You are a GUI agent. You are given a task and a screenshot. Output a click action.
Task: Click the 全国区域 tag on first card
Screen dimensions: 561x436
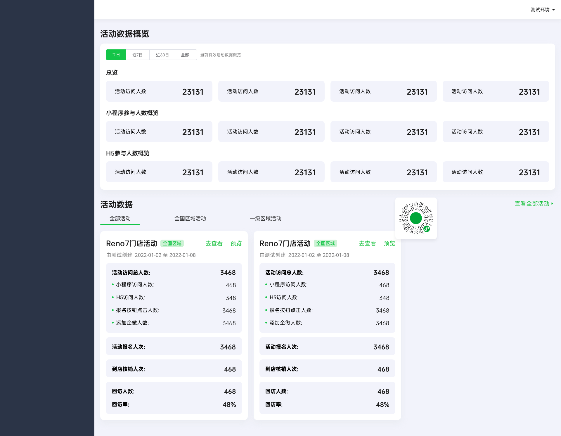tap(172, 243)
